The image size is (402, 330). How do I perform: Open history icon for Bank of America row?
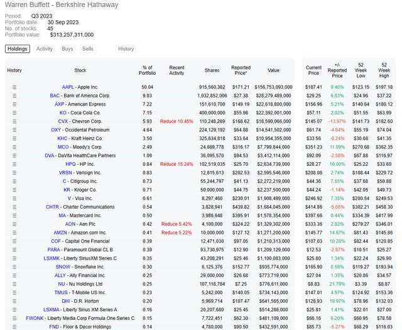pyautogui.click(x=14, y=96)
